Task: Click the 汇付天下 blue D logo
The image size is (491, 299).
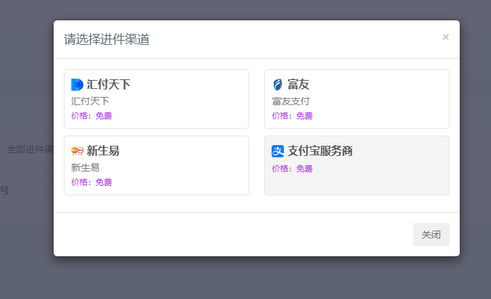Action: pos(77,85)
